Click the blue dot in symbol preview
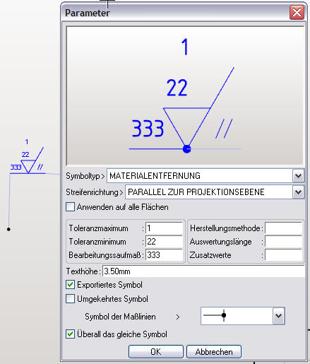 click(x=186, y=149)
